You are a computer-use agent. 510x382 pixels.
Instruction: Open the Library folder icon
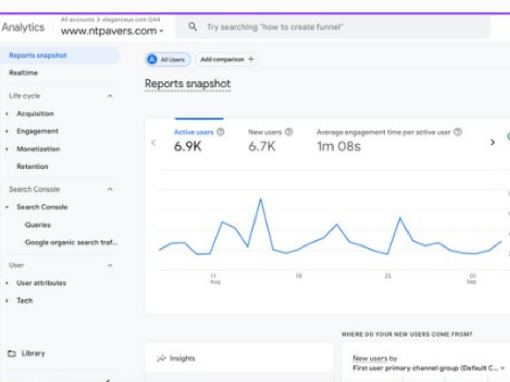[x=12, y=353]
